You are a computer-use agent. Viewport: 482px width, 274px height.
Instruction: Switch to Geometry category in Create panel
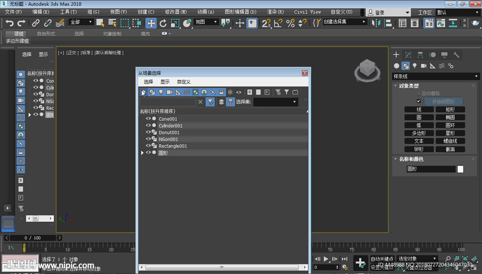pos(396,66)
